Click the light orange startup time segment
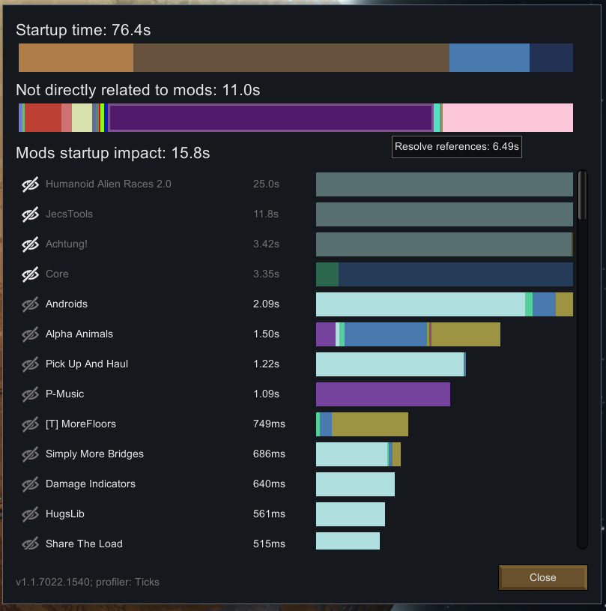This screenshot has height=611, width=606. 76,58
